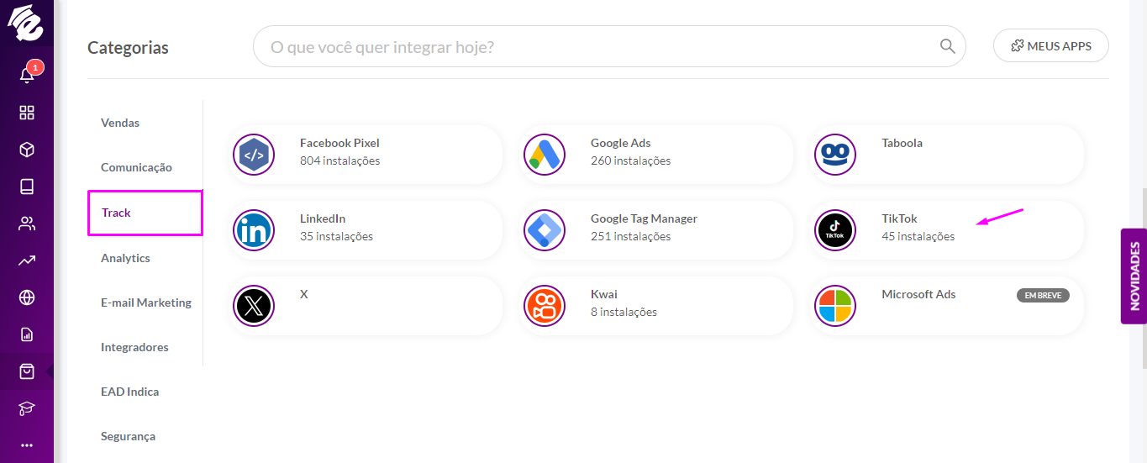Click the Google Tag Manager app icon

pyautogui.click(x=545, y=230)
